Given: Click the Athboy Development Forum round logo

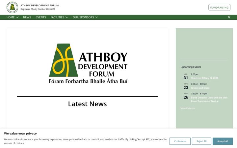Looking at the screenshot, I should pos(12,7).
